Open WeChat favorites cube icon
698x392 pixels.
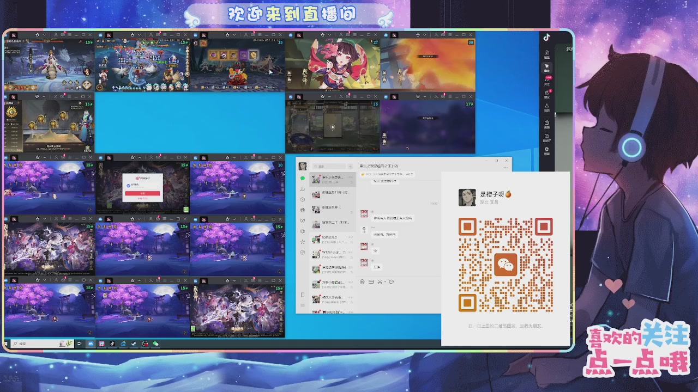coord(303,199)
